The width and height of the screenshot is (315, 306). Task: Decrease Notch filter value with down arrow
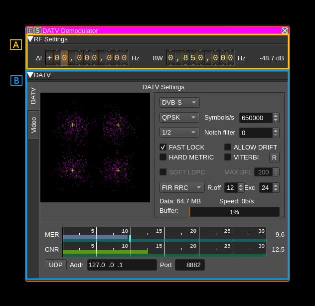coord(276,135)
